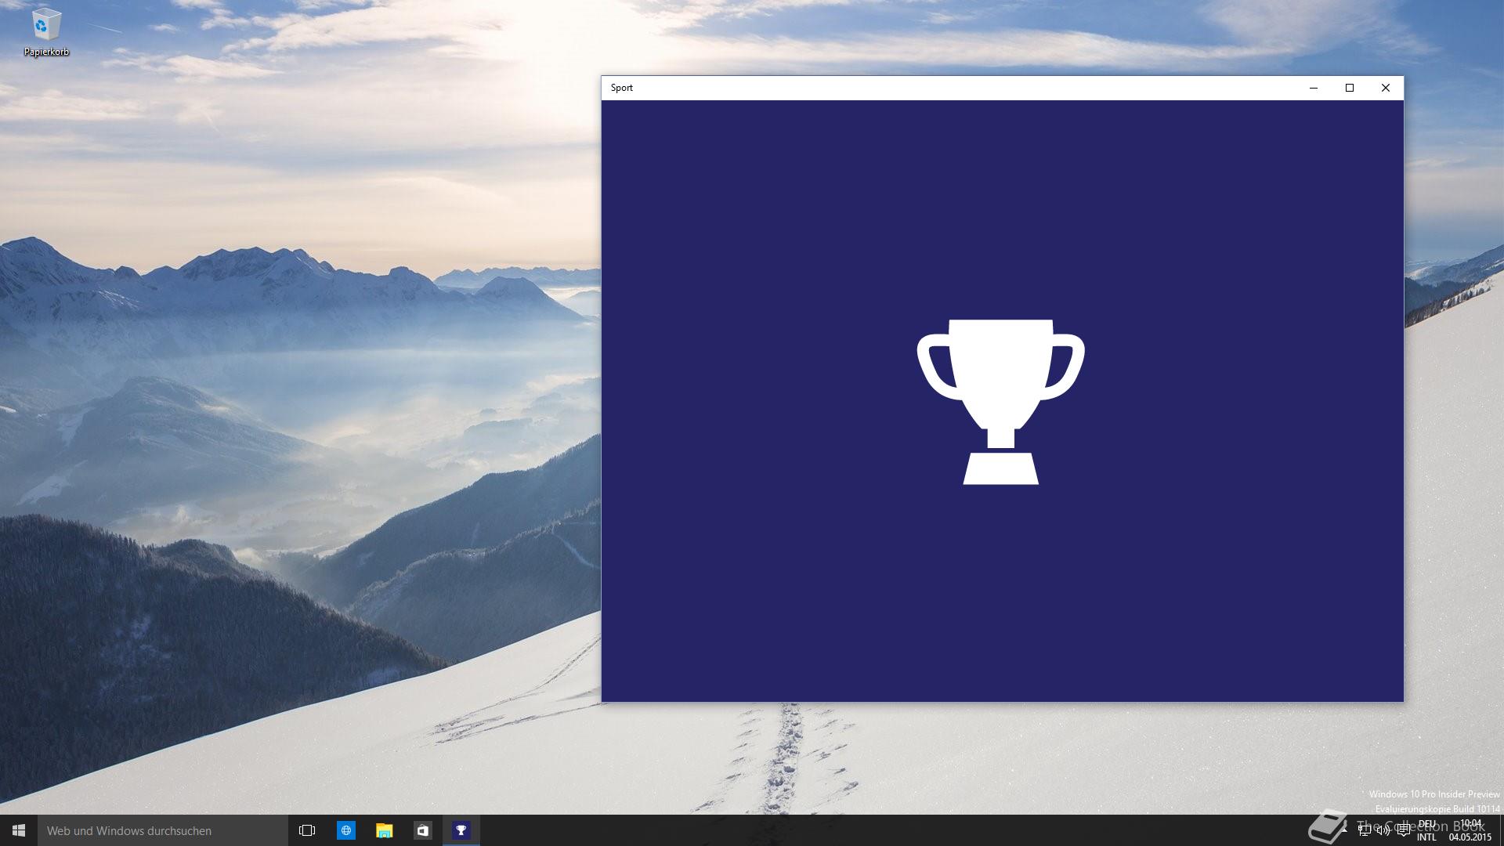The image size is (1504, 846).
Task: Click the Show desktop strip at the taskbar's end
Action: [1501, 830]
